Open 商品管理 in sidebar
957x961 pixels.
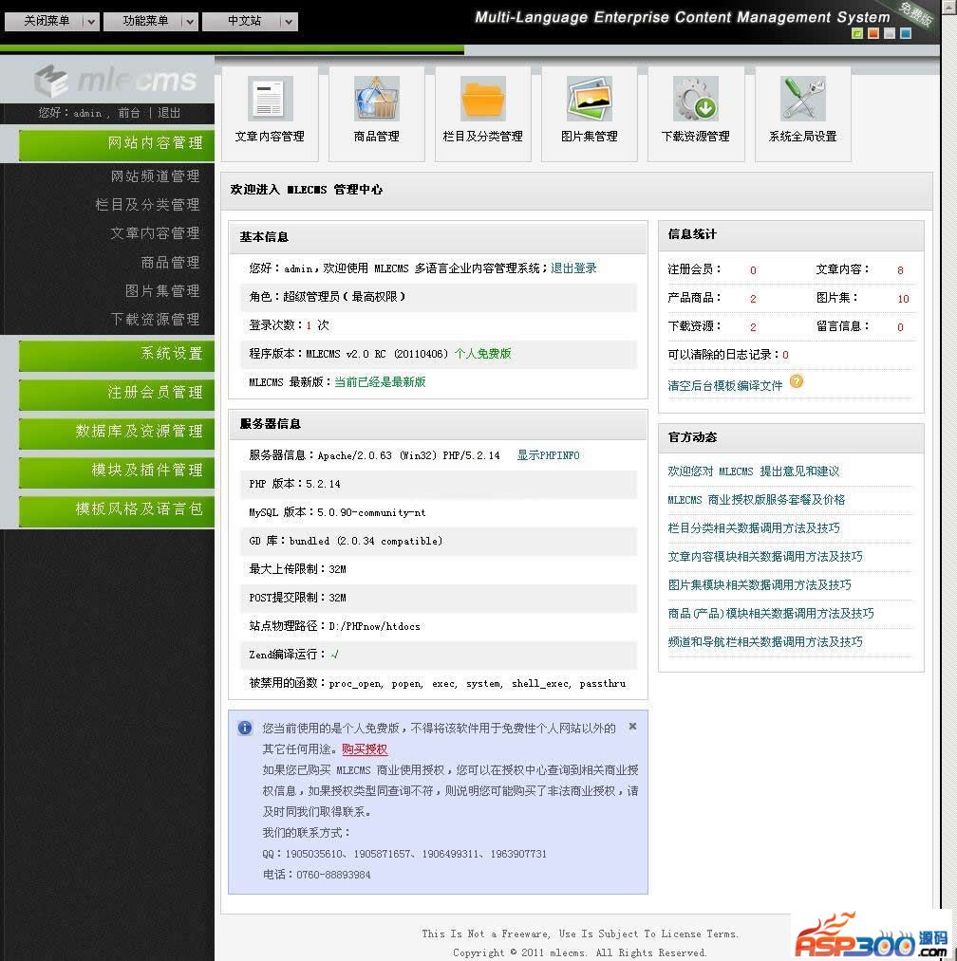(171, 263)
